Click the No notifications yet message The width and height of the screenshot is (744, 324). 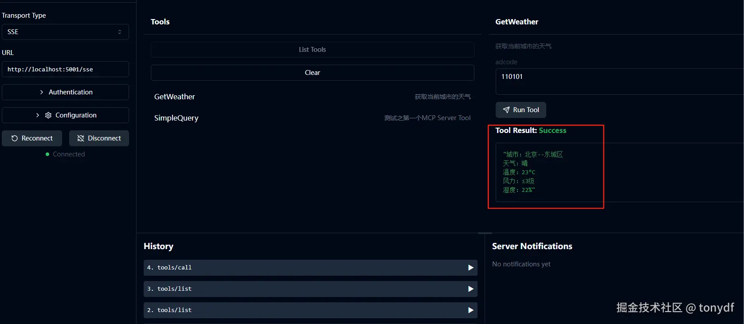pos(521,264)
